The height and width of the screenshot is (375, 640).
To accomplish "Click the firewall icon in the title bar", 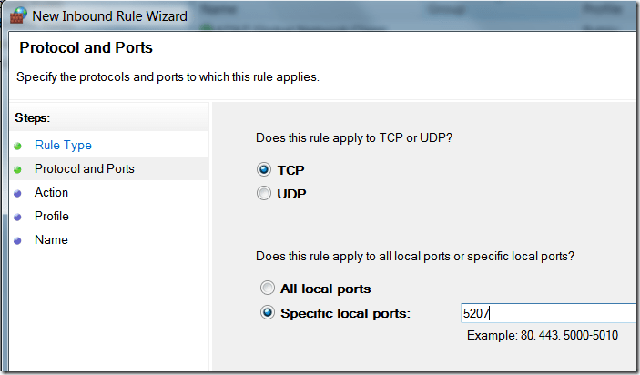I will (x=17, y=15).
